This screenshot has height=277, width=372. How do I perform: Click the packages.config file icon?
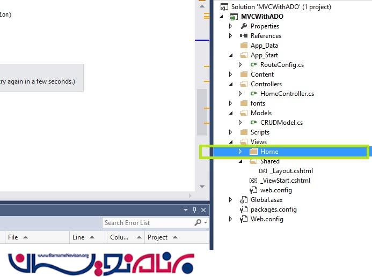(244, 209)
